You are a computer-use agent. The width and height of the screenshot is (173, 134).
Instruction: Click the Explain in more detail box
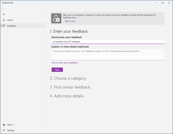[x=108, y=54]
